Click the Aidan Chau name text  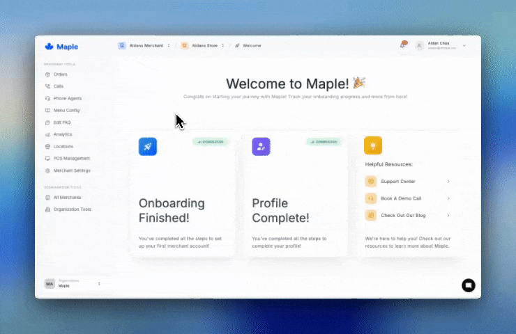439,43
